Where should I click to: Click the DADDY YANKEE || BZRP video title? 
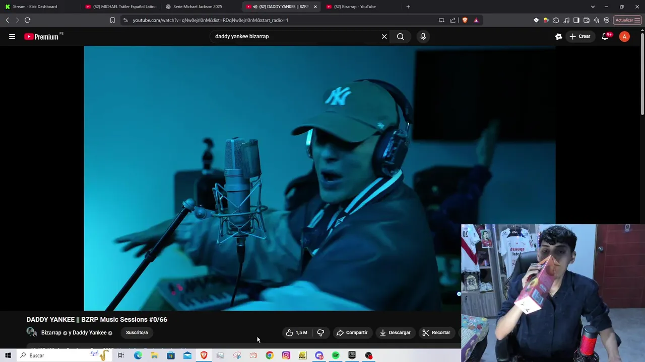[97, 319]
